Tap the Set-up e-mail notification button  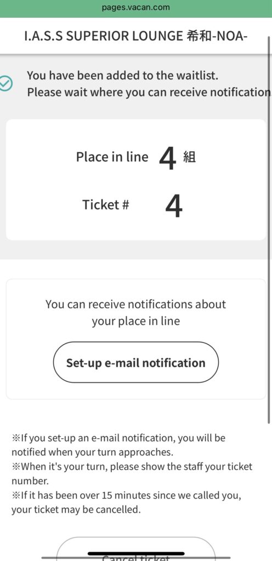(x=135, y=363)
